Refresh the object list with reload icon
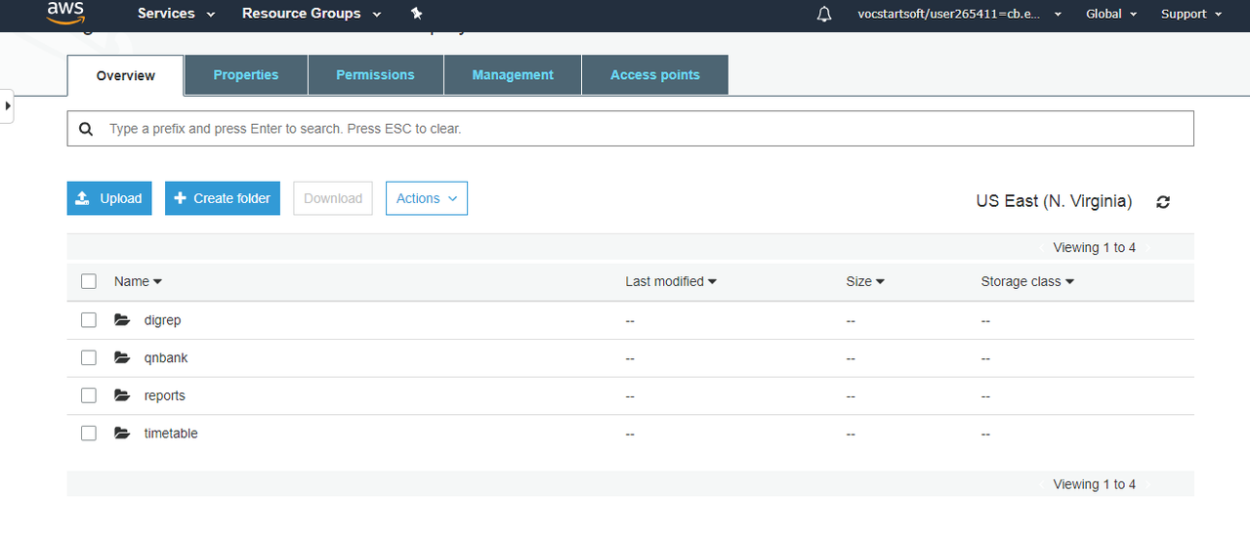The width and height of the screenshot is (1250, 539). tap(1163, 202)
